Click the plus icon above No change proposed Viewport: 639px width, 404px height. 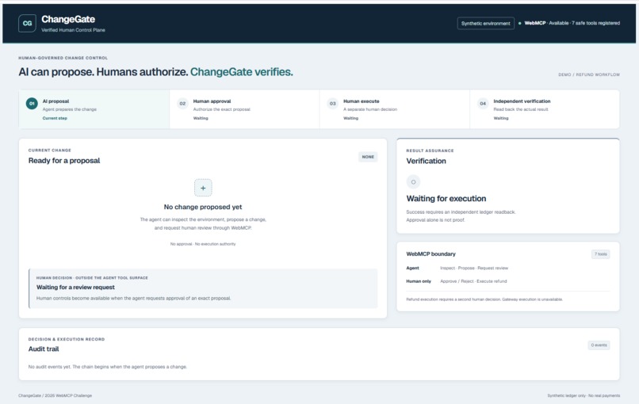[x=203, y=188]
